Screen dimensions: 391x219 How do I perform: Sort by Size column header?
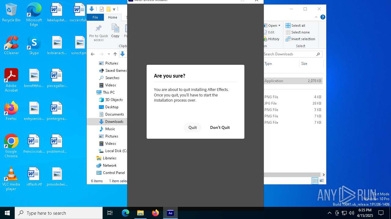point(311,64)
